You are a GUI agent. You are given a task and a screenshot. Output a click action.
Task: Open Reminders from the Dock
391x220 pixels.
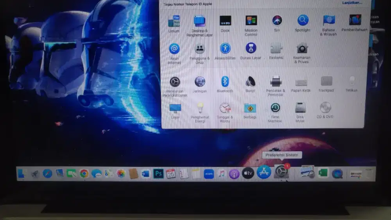[x=183, y=173]
